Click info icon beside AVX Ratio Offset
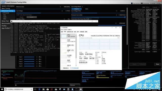 click(64, 19)
